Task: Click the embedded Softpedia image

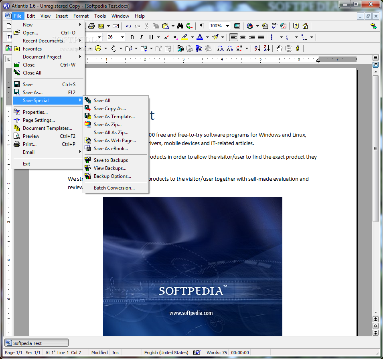Action: pos(193,266)
